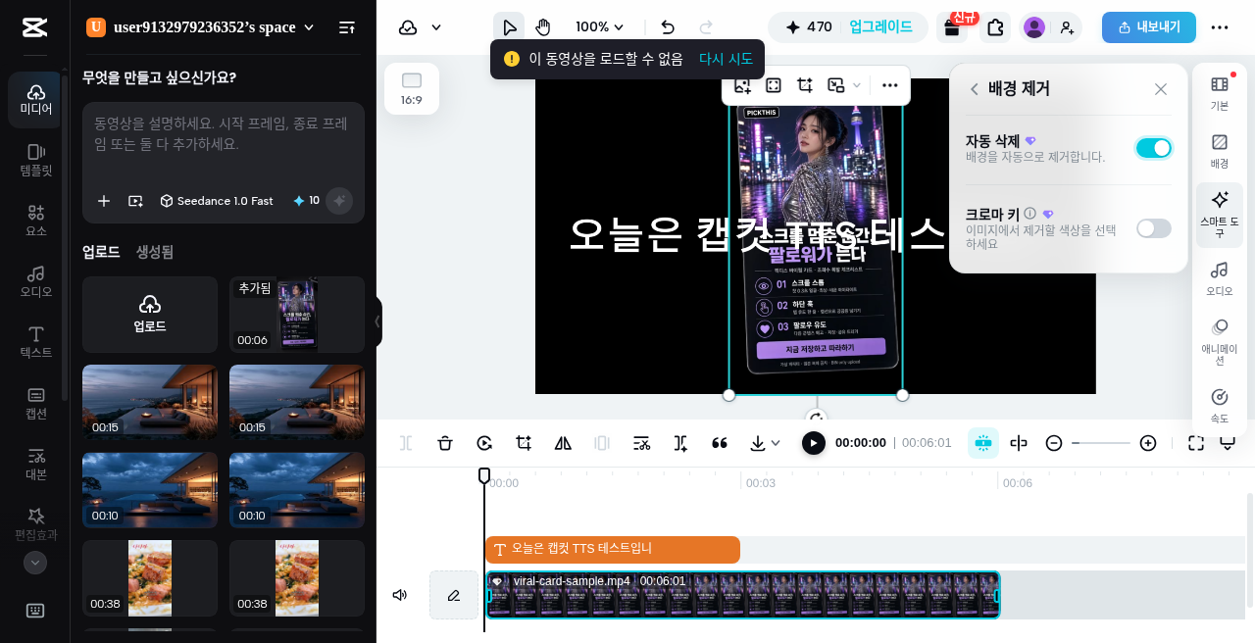Click the timeline zoom slider track
This screenshot has height=643, width=1255.
click(x=1101, y=443)
